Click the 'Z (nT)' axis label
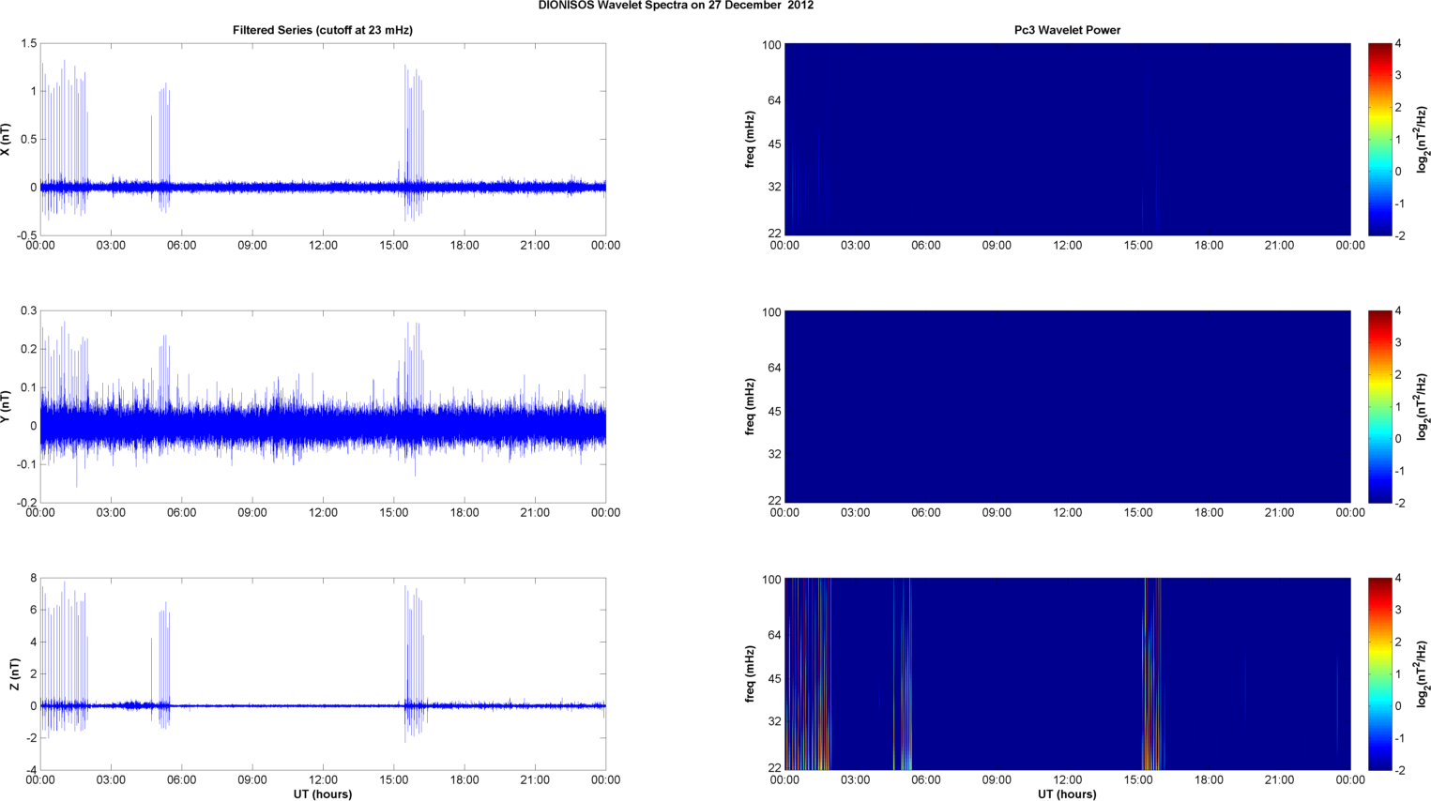The height and width of the screenshot is (801, 1431). 15,673
